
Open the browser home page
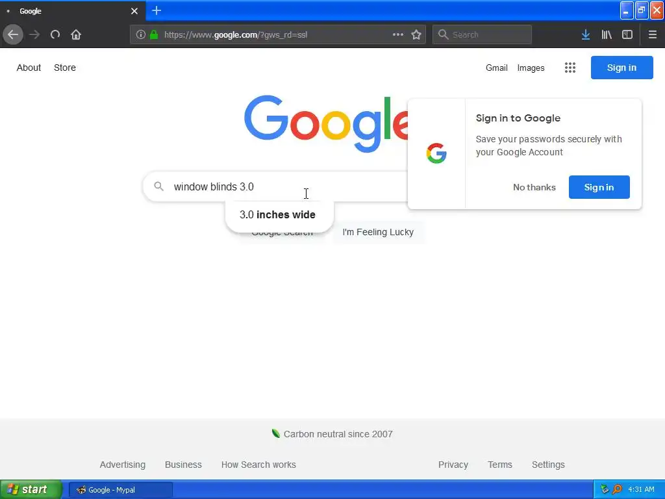76,34
